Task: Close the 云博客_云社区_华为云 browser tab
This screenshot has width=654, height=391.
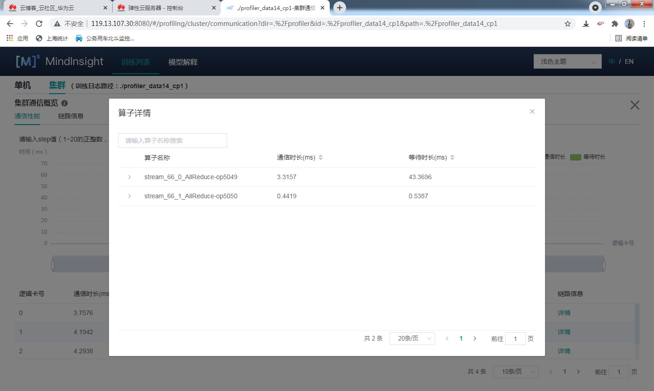Action: [105, 8]
